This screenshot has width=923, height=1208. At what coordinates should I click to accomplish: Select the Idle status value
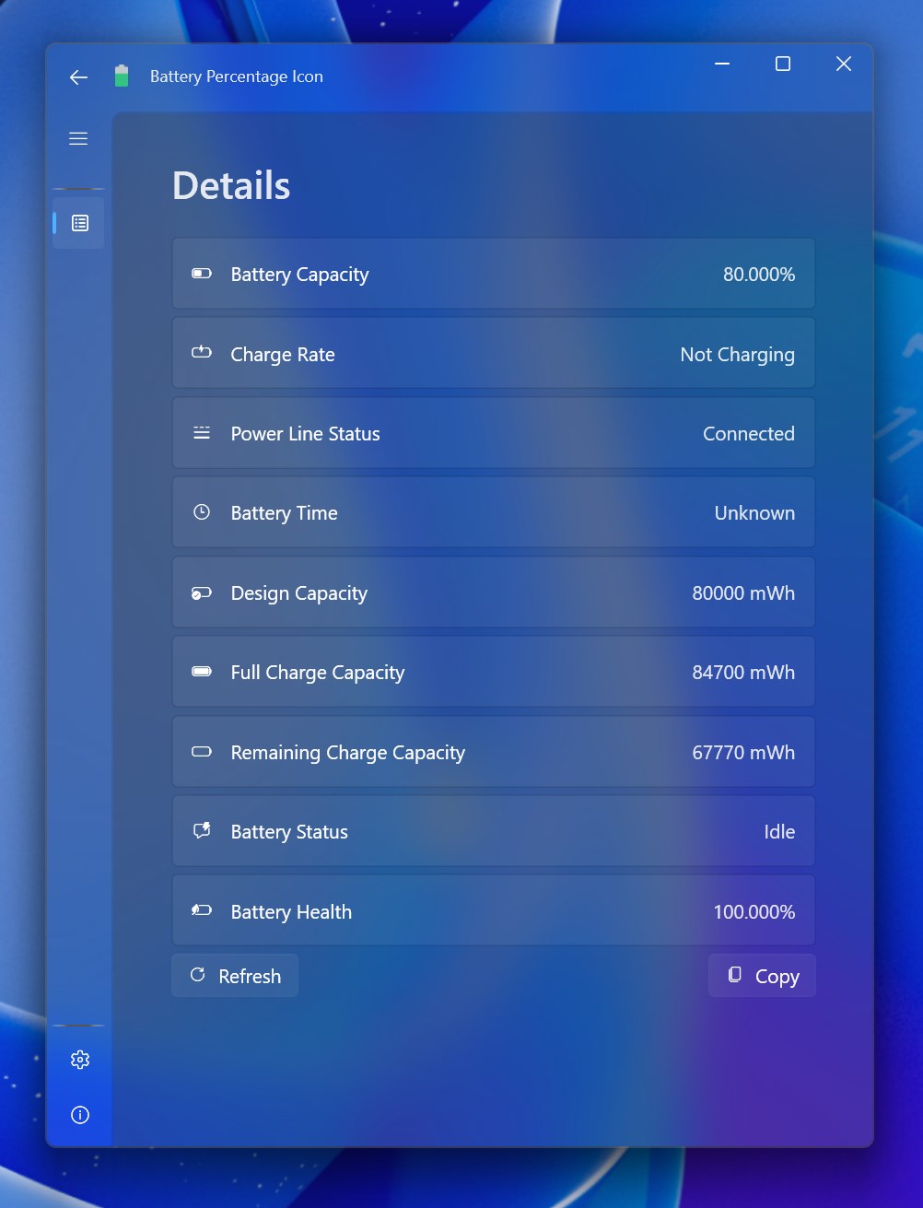[779, 832]
